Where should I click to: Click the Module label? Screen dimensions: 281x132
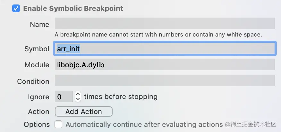click(x=37, y=65)
